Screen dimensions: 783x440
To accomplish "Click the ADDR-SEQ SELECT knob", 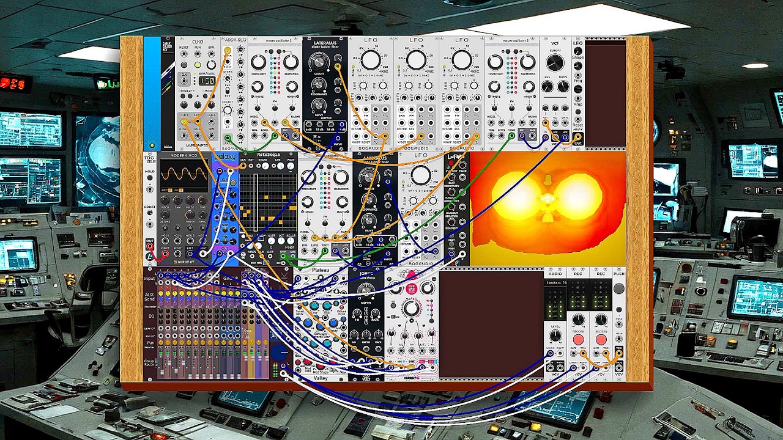I will 228,110.
